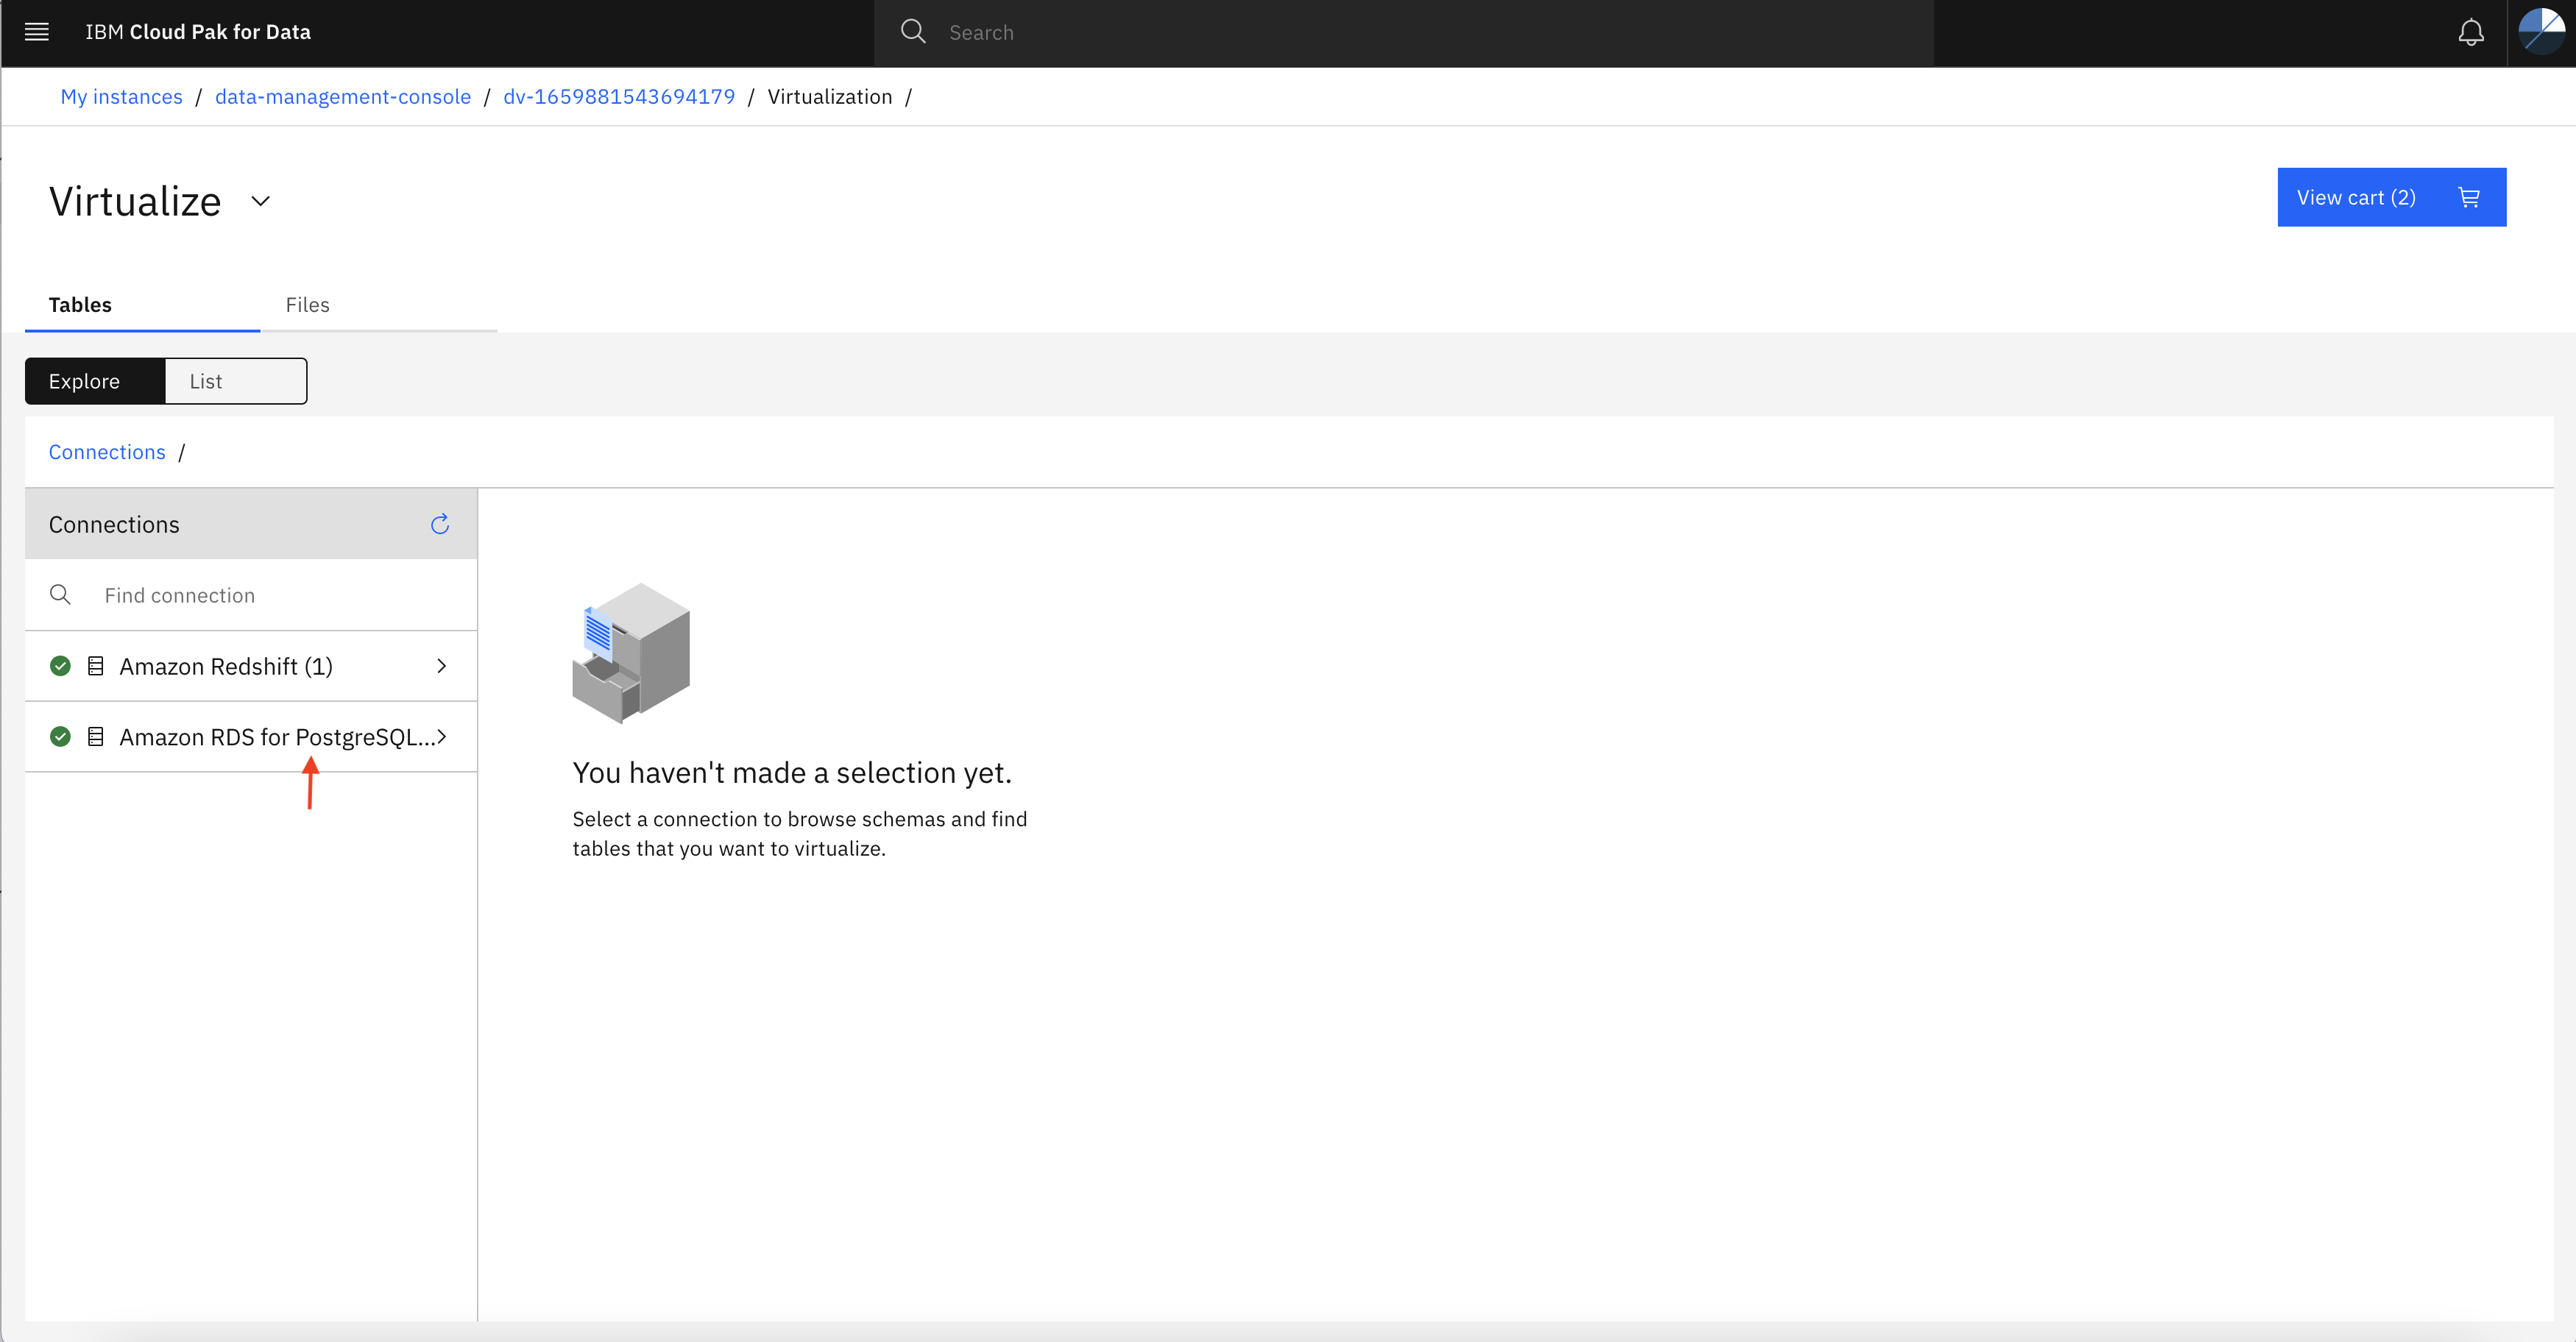Expand the Amazon Redshift (1) connection chevron
Viewport: 2576px width, 1342px height.
tap(441, 666)
